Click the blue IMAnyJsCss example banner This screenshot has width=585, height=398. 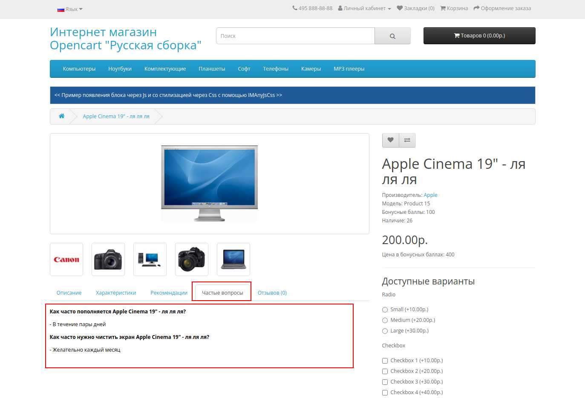(293, 95)
